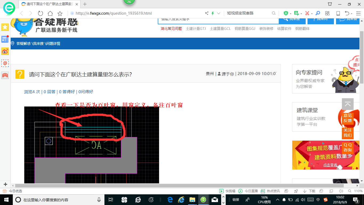Bookmark this page with star icon
The image size is (364, 205).
(60, 13)
